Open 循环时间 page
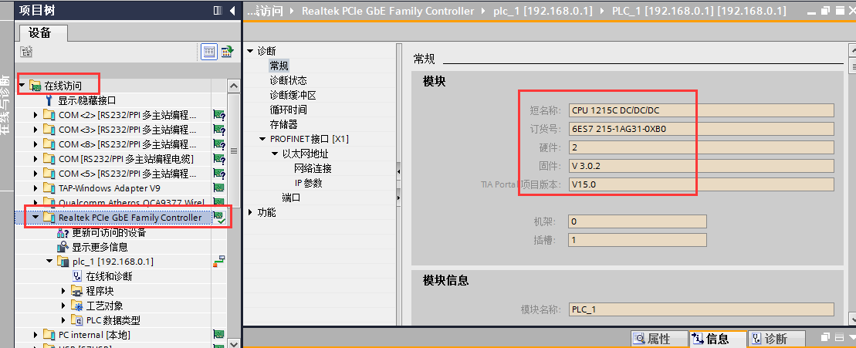856x348 pixels. pos(288,110)
